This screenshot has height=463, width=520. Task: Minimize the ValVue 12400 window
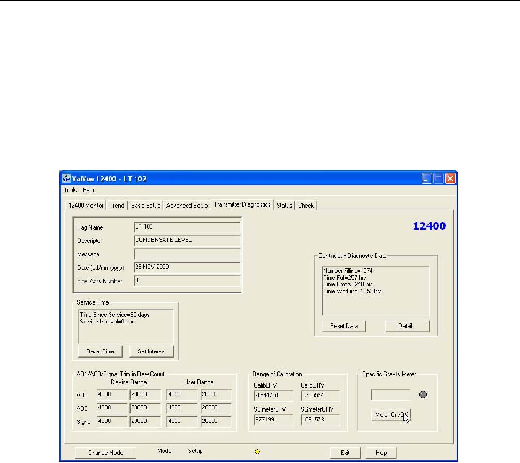point(426,179)
